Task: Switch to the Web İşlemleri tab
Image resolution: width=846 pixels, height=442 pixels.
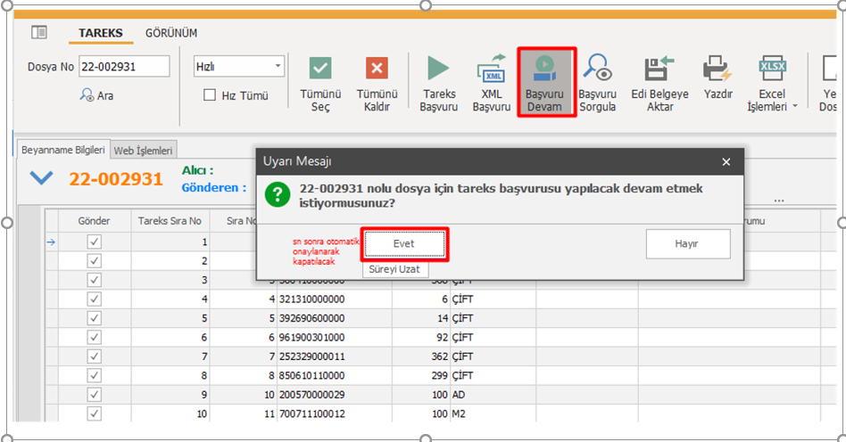Action: (143, 151)
